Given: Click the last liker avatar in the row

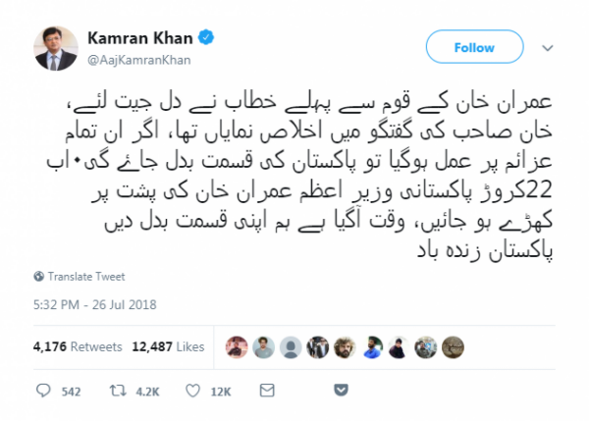Looking at the screenshot, I should tap(453, 347).
